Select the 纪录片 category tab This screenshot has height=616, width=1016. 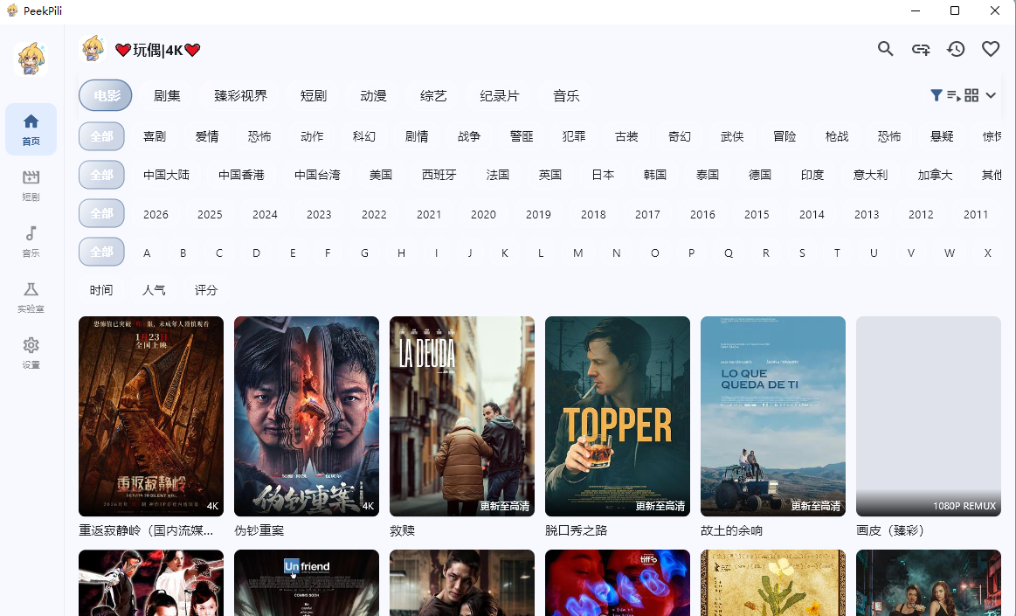(500, 96)
